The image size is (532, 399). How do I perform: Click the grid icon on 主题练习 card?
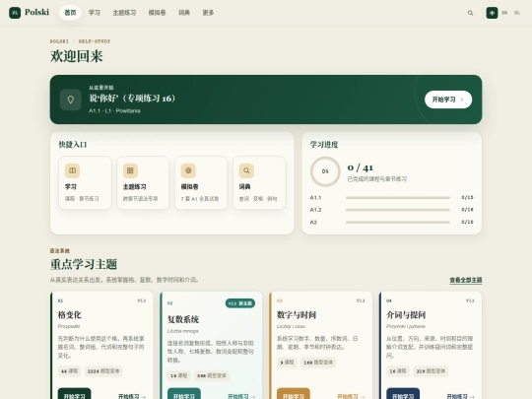click(x=130, y=170)
